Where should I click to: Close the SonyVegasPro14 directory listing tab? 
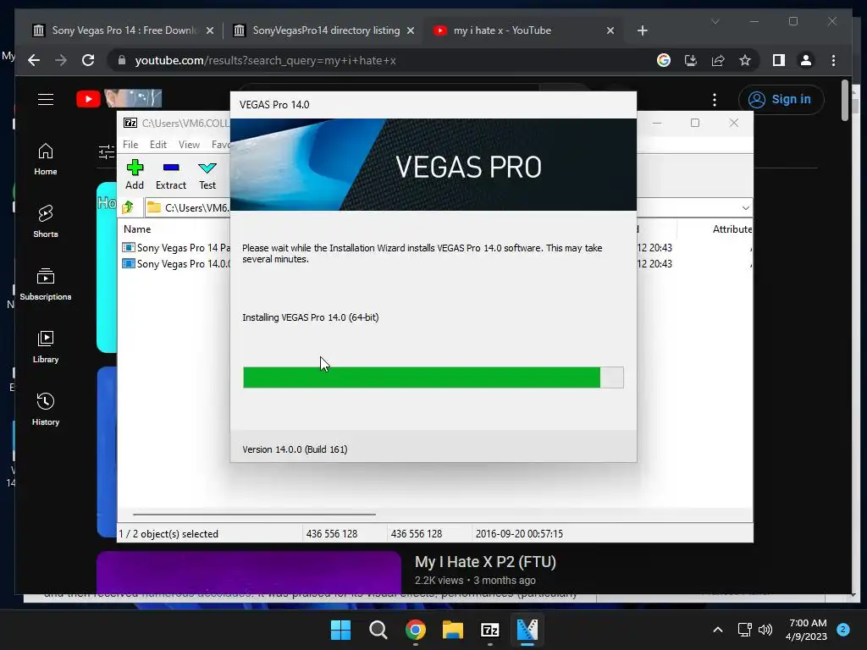[x=411, y=31]
